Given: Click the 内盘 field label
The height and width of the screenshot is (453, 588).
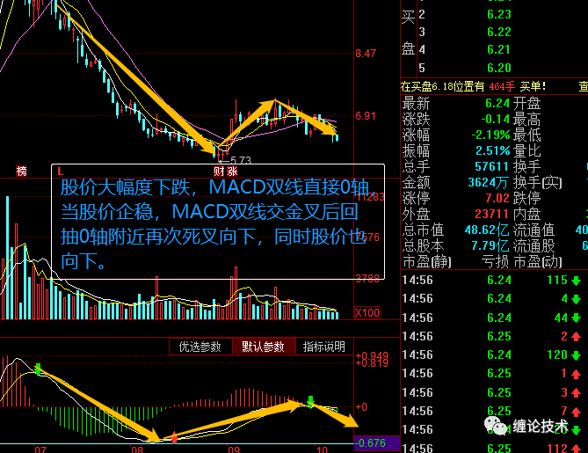Looking at the screenshot, I should pos(526,214).
